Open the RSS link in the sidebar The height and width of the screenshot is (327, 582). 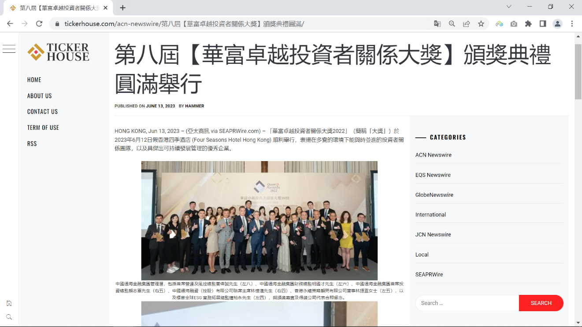click(32, 143)
